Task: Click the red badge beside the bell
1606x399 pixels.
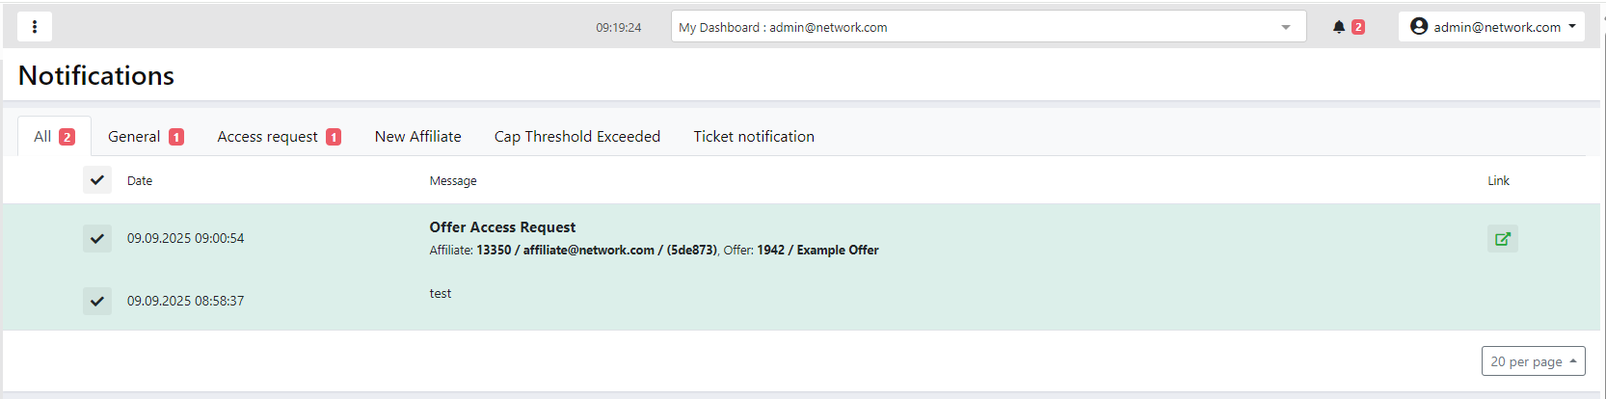Action: click(x=1358, y=27)
